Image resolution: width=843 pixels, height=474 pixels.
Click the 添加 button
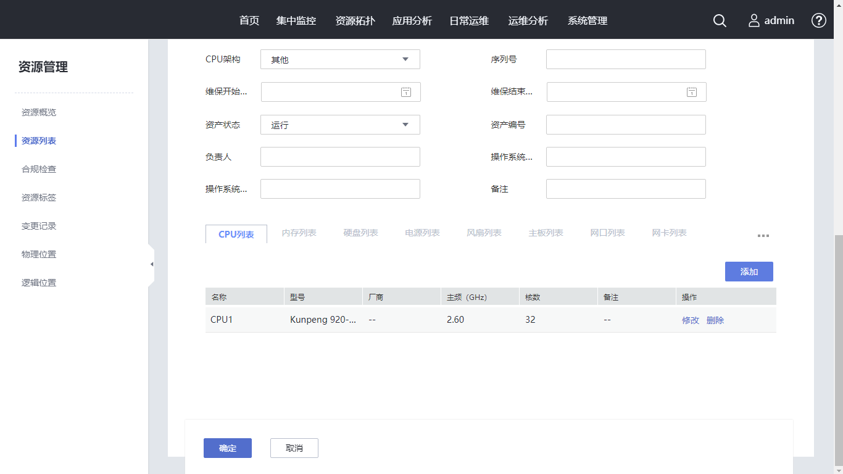coord(749,272)
